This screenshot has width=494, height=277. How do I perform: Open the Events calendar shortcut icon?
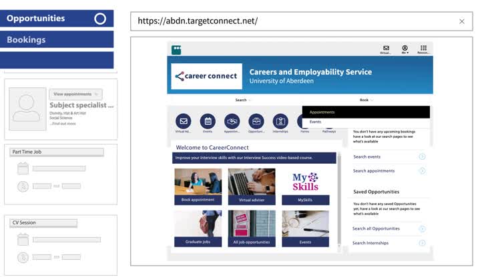[x=208, y=121]
